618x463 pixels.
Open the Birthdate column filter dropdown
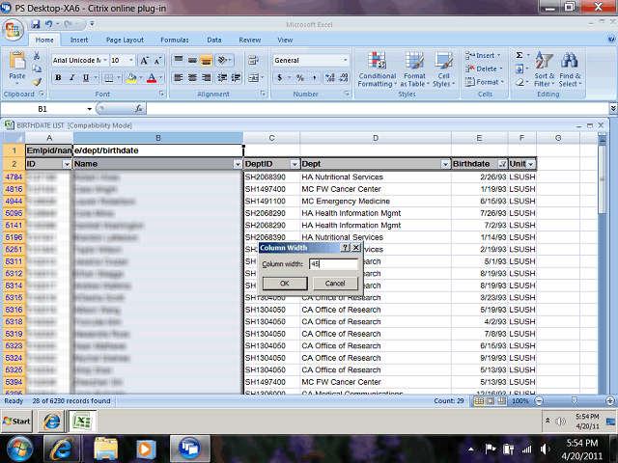coord(501,164)
